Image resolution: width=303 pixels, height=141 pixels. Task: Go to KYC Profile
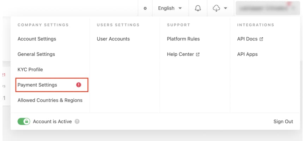(30, 69)
